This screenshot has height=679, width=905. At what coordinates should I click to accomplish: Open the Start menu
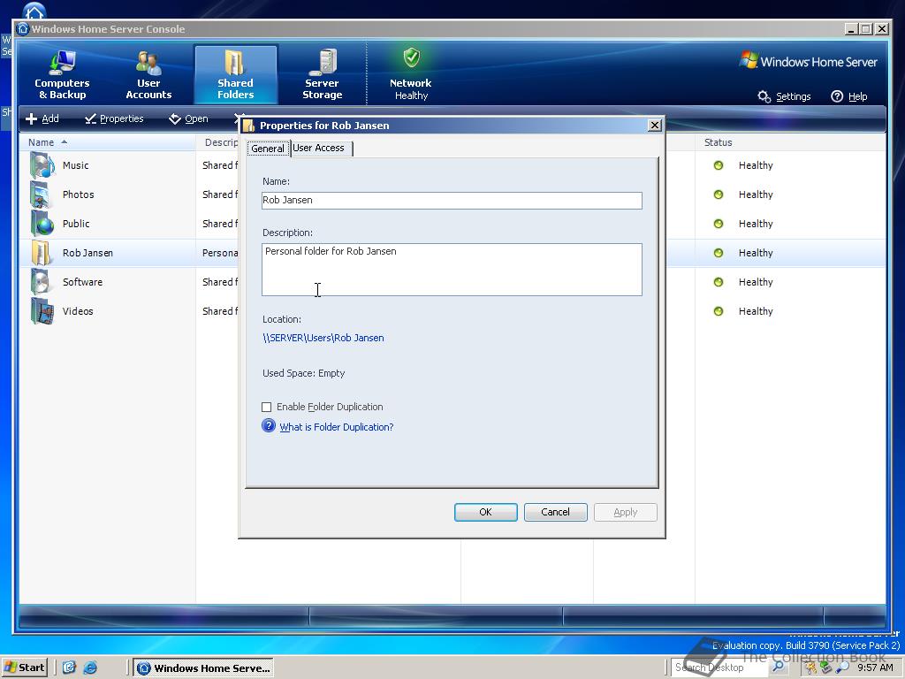pyautogui.click(x=24, y=668)
